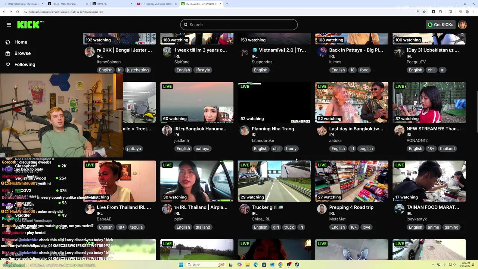
Task: Open Chloe_IRL channel avatar
Action: pyautogui.click(x=245, y=209)
